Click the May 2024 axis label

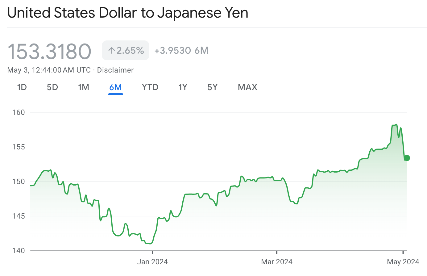click(403, 261)
